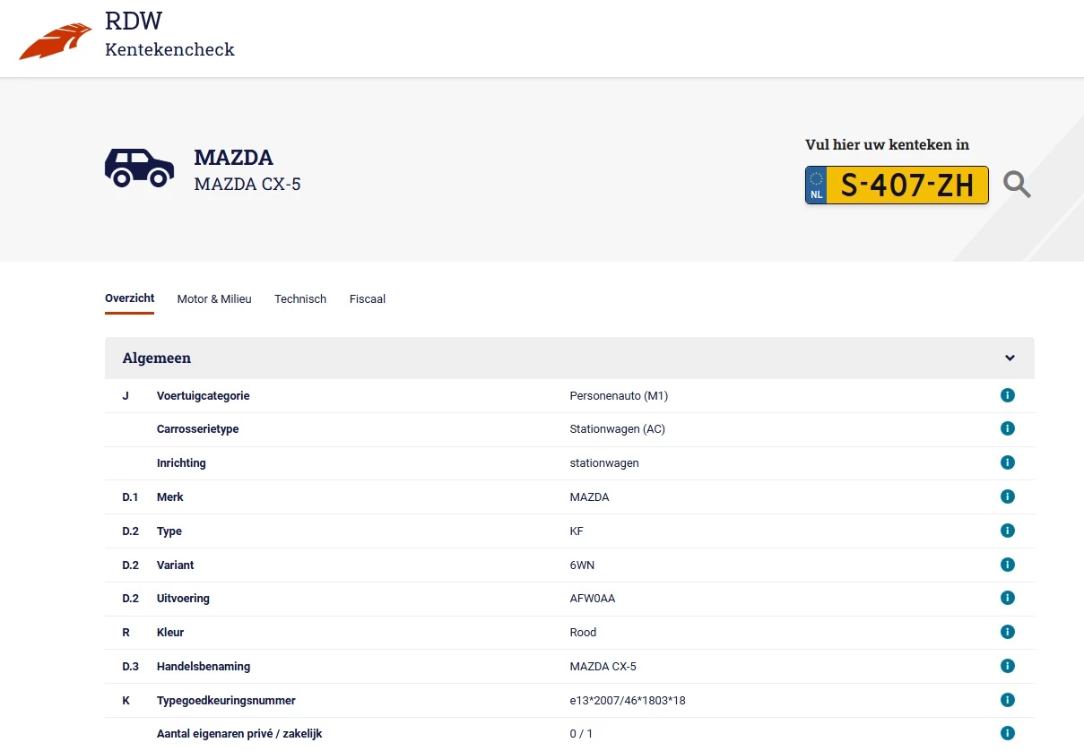Screen dimensions: 1084x751
Task: Click info icon for Typegoedkeuringsnummer
Action: [1007, 700]
